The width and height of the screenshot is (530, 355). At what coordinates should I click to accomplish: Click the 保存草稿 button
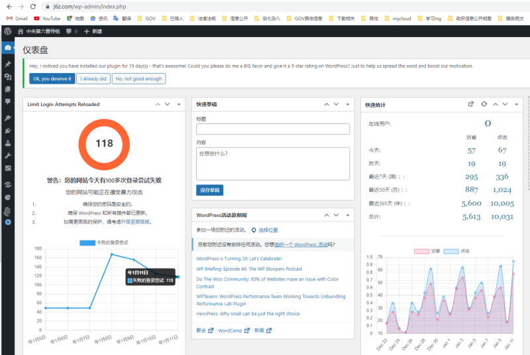click(x=209, y=190)
